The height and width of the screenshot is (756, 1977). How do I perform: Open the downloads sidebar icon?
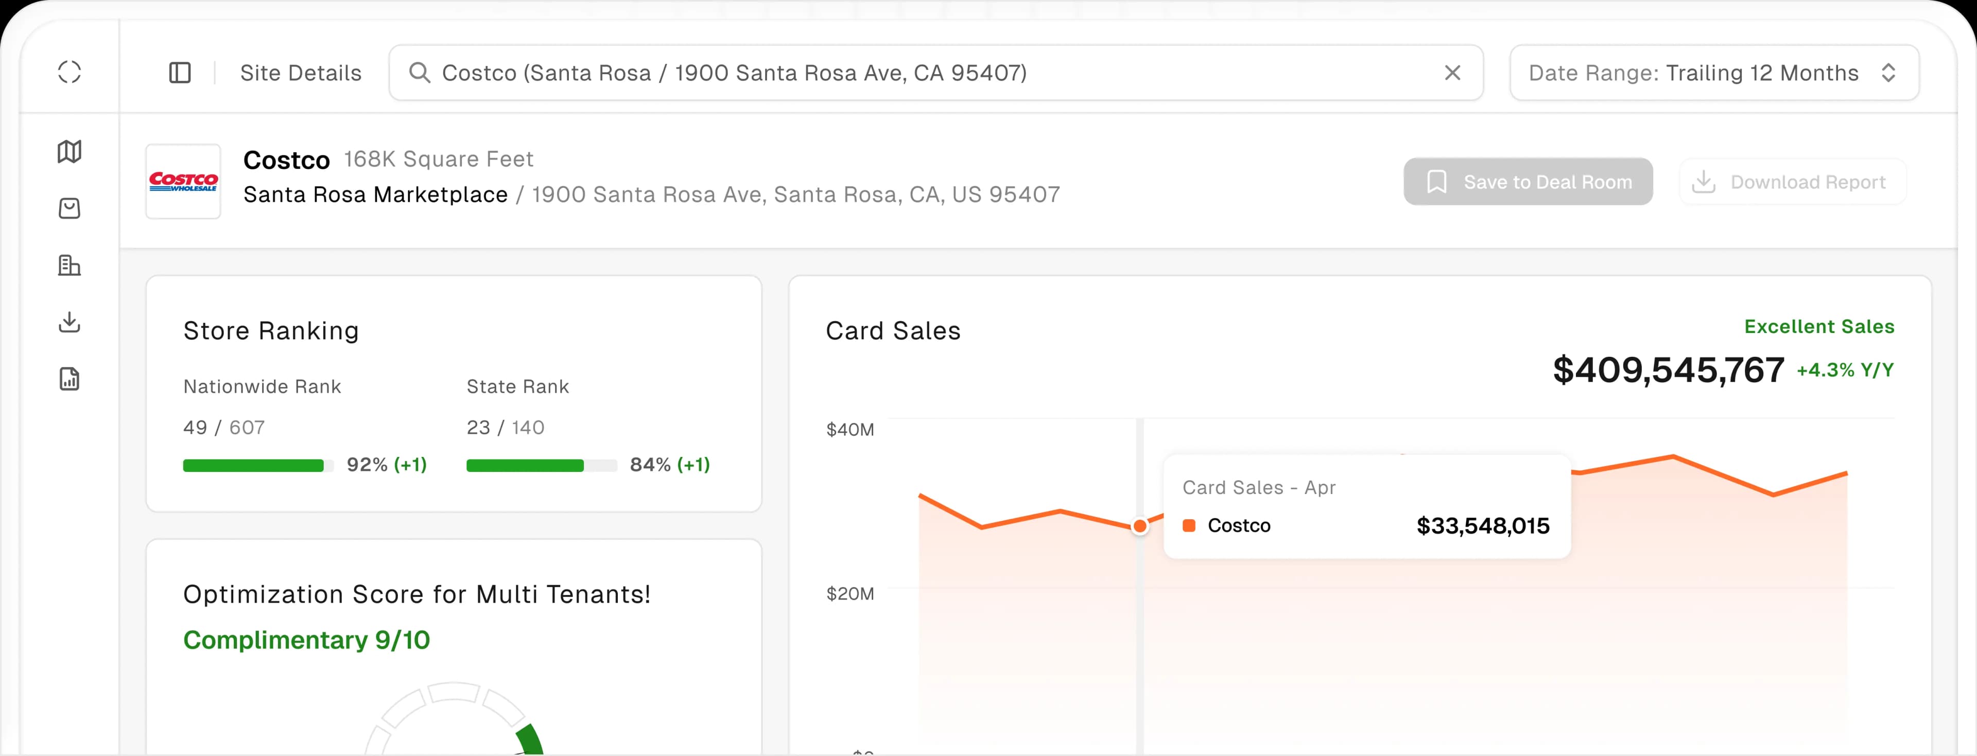click(x=69, y=322)
